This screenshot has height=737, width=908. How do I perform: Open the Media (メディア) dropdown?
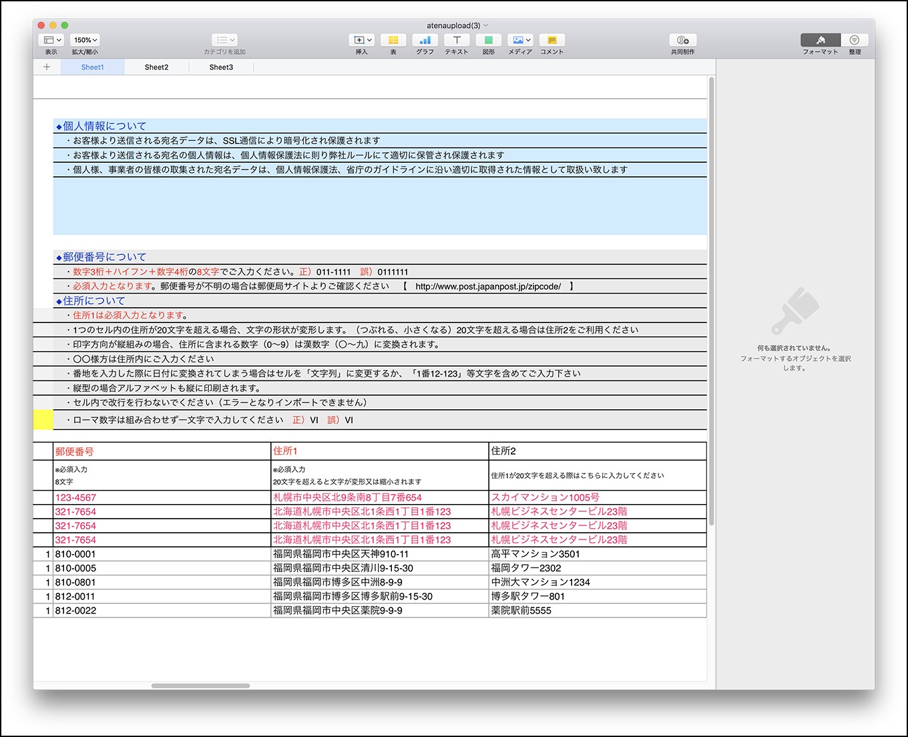[520, 40]
